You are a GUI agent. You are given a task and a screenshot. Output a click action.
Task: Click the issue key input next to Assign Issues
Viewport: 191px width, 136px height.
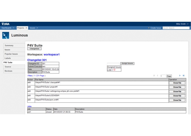pos(113,64)
